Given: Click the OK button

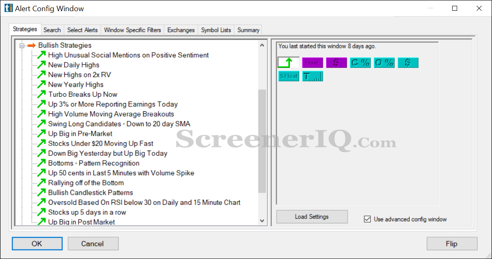Looking at the screenshot, I should pyautogui.click(x=37, y=244).
